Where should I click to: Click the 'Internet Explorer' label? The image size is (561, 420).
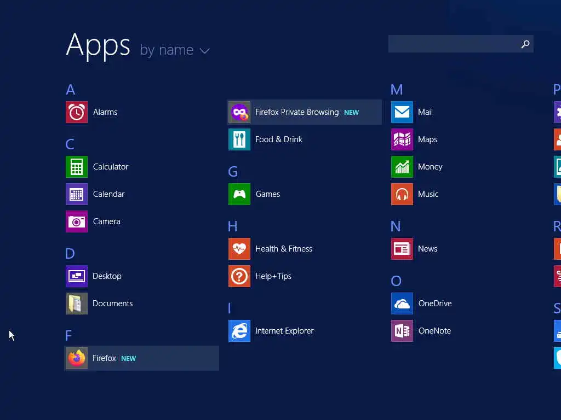pyautogui.click(x=284, y=331)
